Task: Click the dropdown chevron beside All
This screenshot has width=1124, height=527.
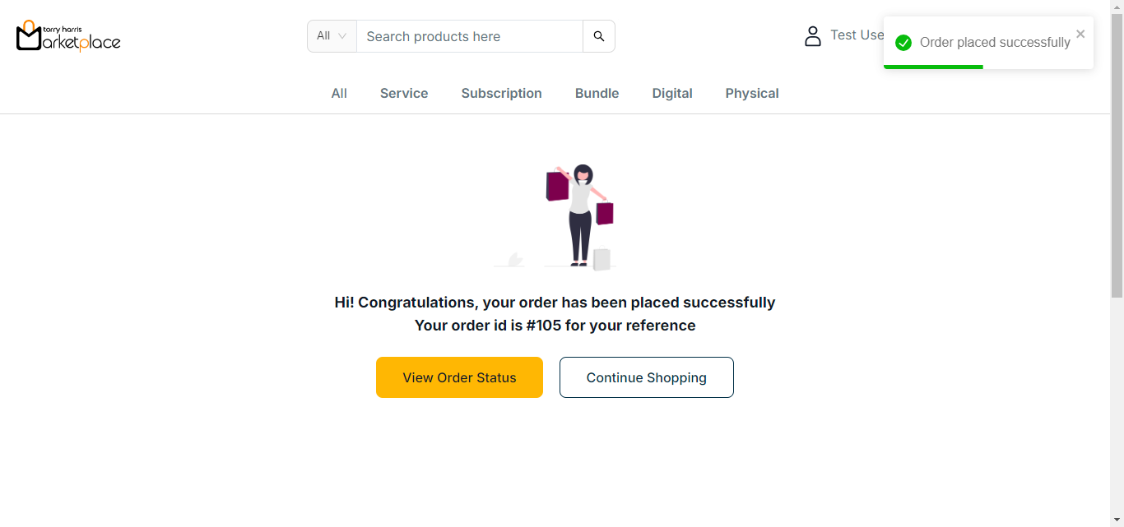Action: (x=342, y=36)
